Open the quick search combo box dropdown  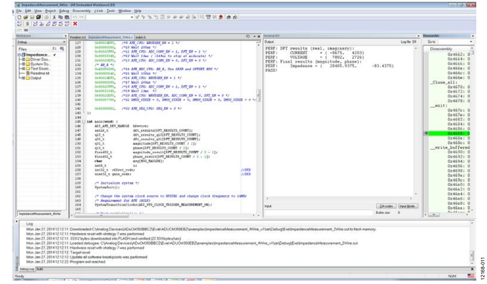pos(132,17)
